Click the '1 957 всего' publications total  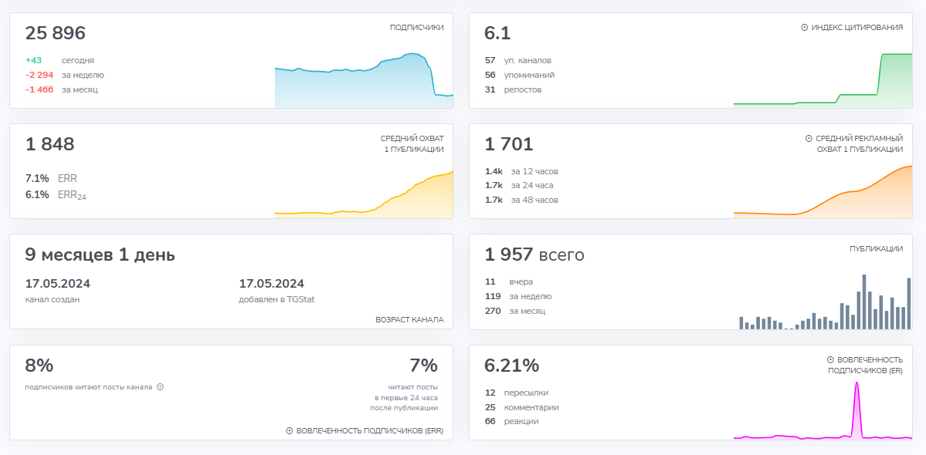click(534, 255)
